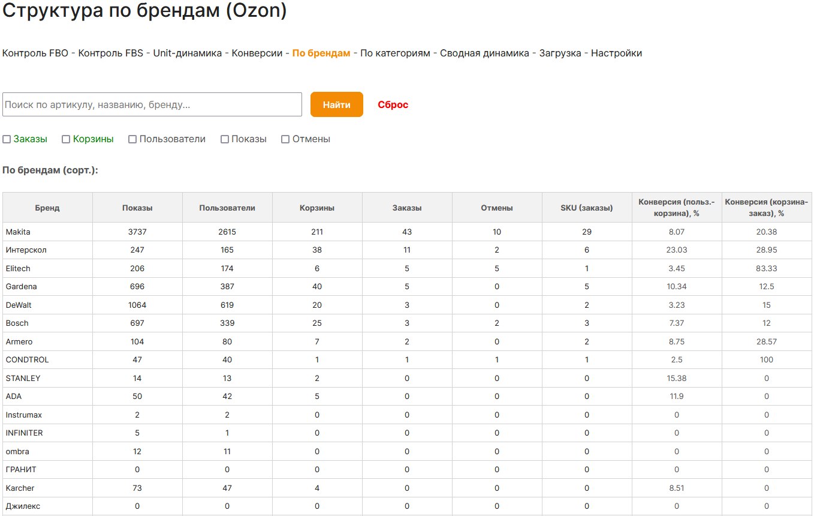Click Конверсия (польз.-корзина) column header
Viewport: 814px width, 516px height.
pos(677,208)
